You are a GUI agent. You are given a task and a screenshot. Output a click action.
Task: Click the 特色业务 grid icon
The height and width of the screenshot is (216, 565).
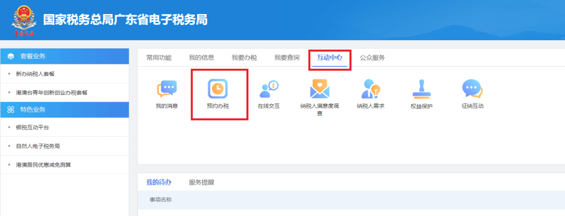11,110
